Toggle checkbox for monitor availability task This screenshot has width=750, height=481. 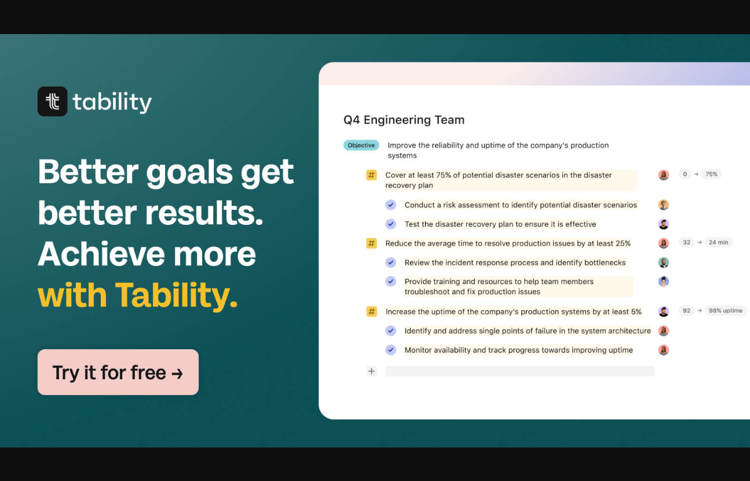coord(391,350)
